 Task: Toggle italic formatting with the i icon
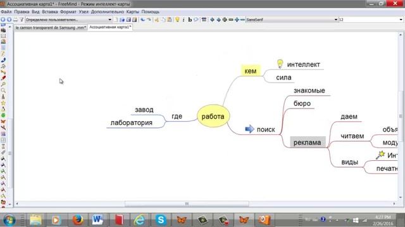click(184, 20)
